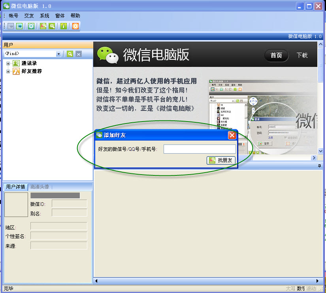
Task: Click the add friend toolbar icon
Action: [43, 26]
